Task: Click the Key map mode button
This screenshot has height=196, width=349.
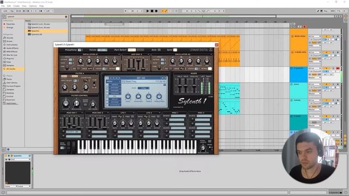Action: (326, 11)
